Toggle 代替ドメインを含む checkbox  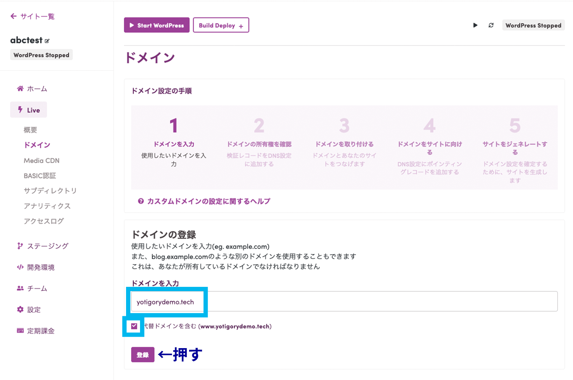coord(134,326)
